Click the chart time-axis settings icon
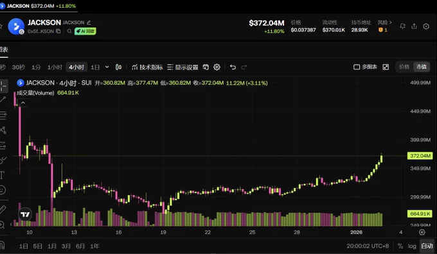437x254 pixels. pos(422,232)
